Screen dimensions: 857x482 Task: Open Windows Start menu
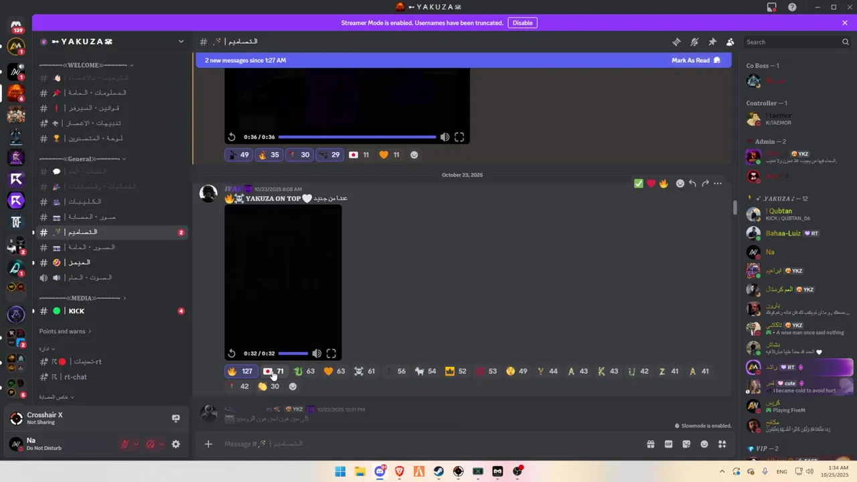pyautogui.click(x=340, y=471)
